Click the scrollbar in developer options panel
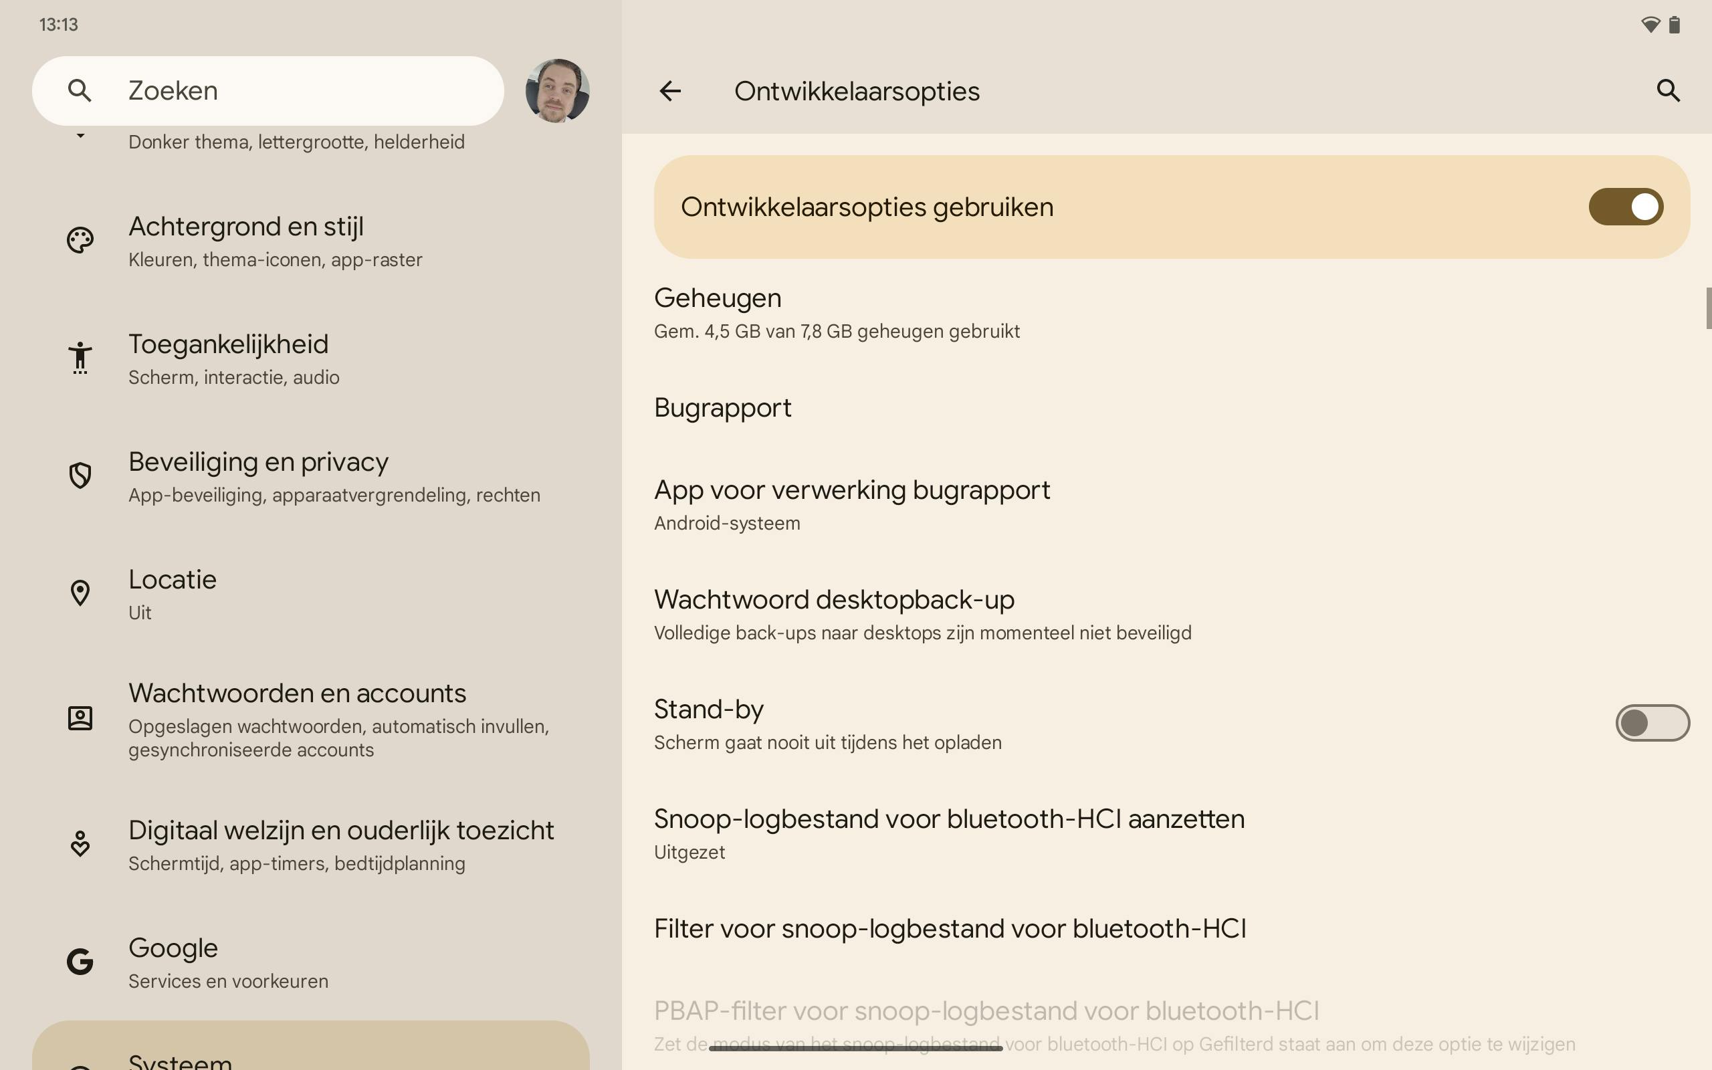Image resolution: width=1712 pixels, height=1070 pixels. click(1708, 308)
